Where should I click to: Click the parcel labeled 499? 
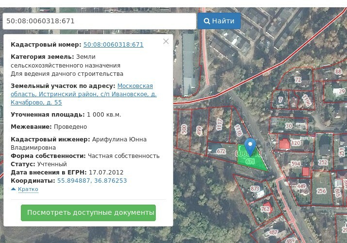(x=199, y=129)
